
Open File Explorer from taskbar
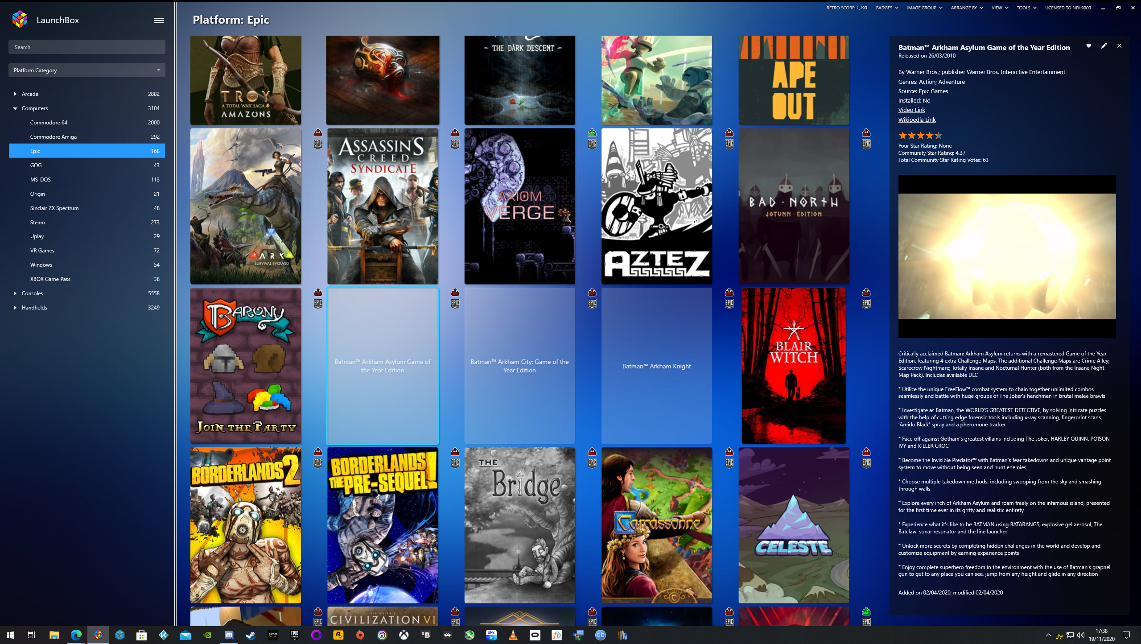click(54, 635)
